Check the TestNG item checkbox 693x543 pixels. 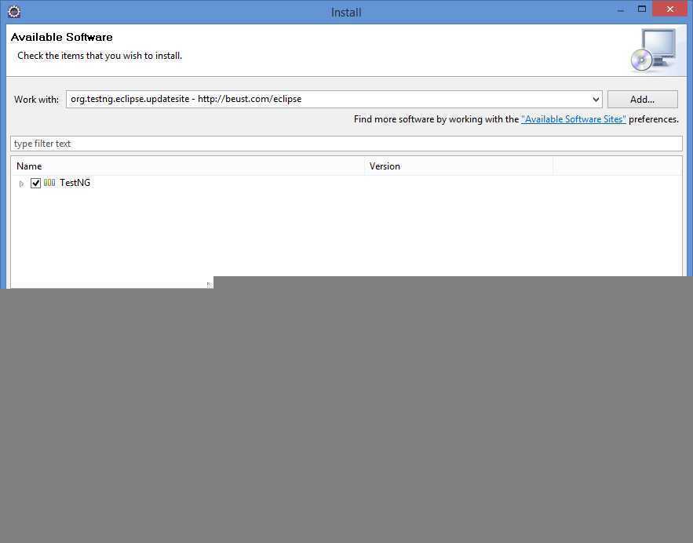click(x=36, y=183)
